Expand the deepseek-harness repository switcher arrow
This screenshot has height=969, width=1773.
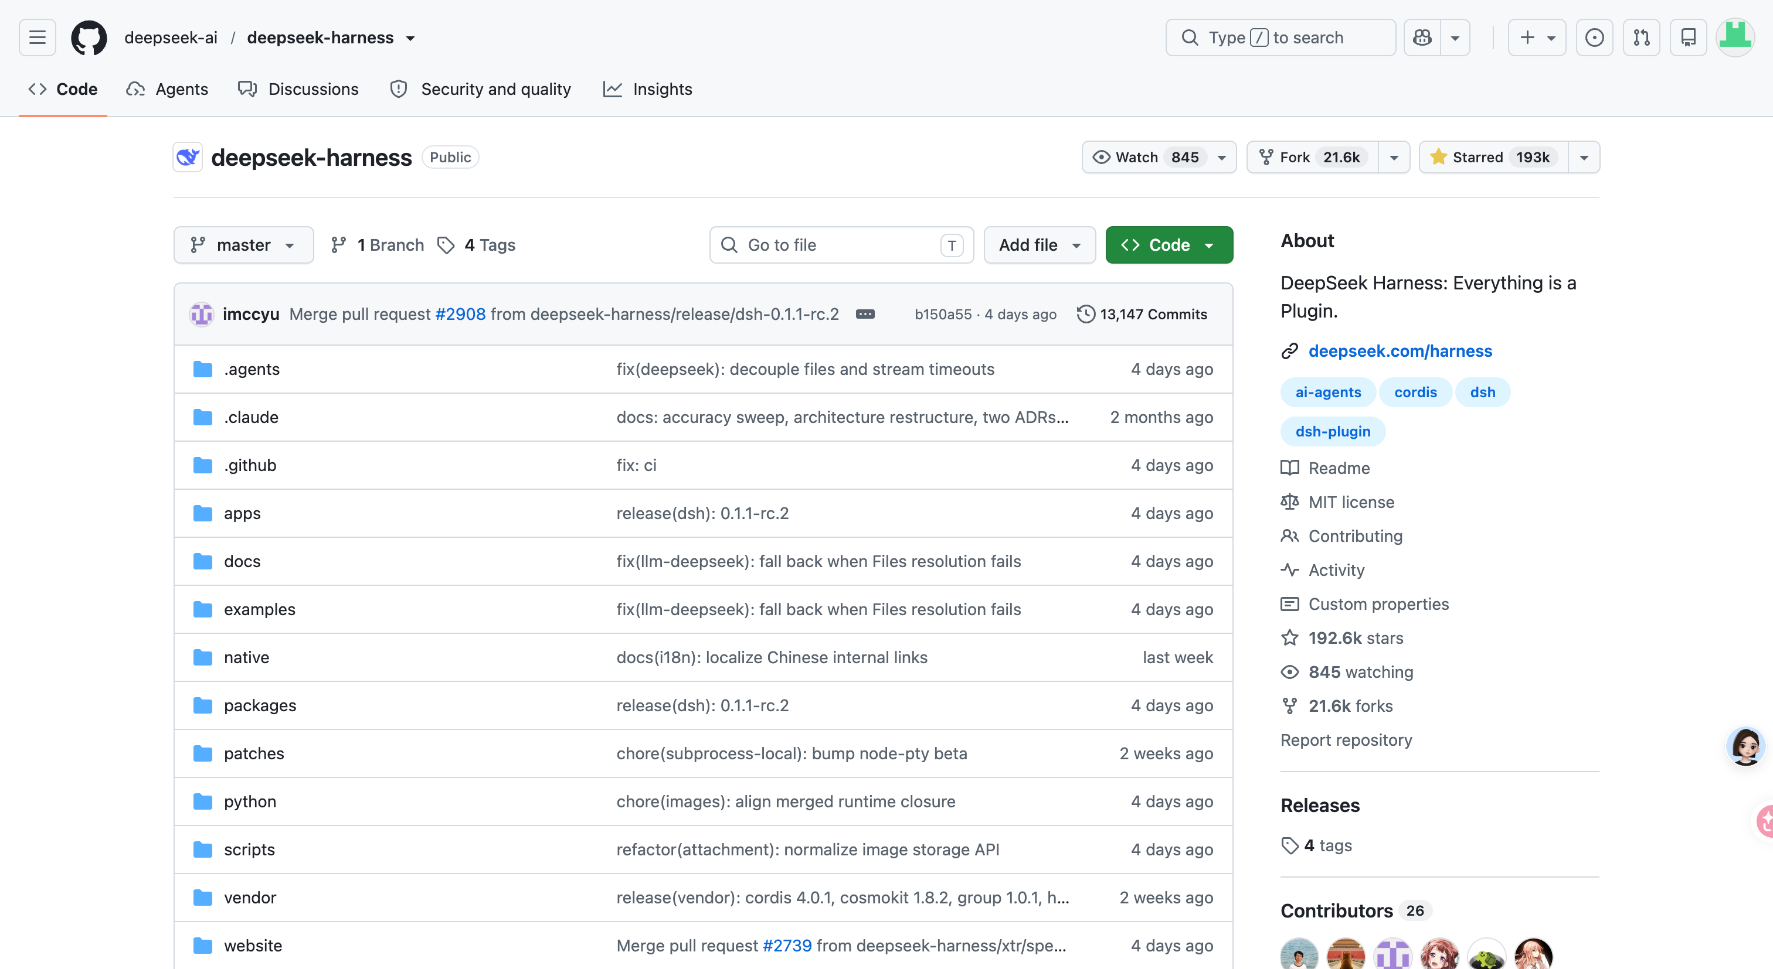click(x=411, y=38)
